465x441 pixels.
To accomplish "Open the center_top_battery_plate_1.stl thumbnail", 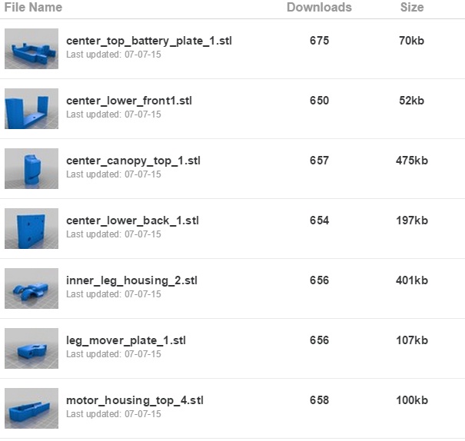I will pos(32,49).
